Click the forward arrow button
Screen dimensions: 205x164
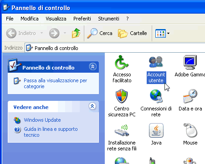click(54, 33)
